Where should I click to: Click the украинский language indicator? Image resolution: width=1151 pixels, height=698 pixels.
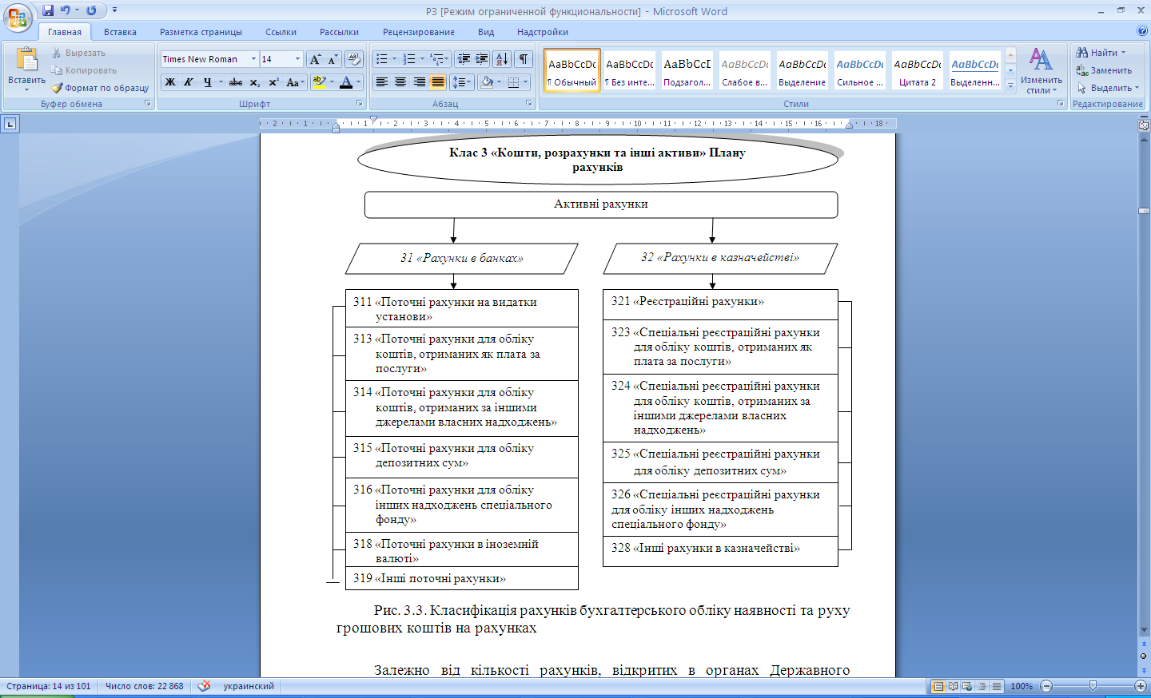click(248, 686)
